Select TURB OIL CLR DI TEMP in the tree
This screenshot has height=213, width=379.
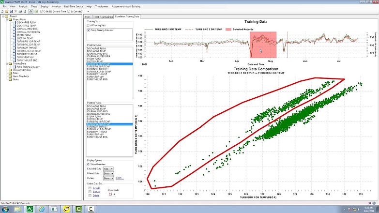pos(29,51)
